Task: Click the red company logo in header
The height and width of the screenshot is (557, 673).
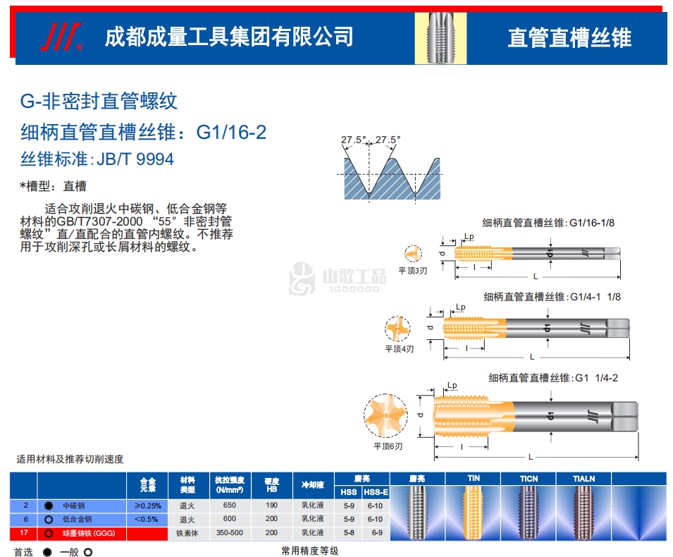Action: point(61,37)
